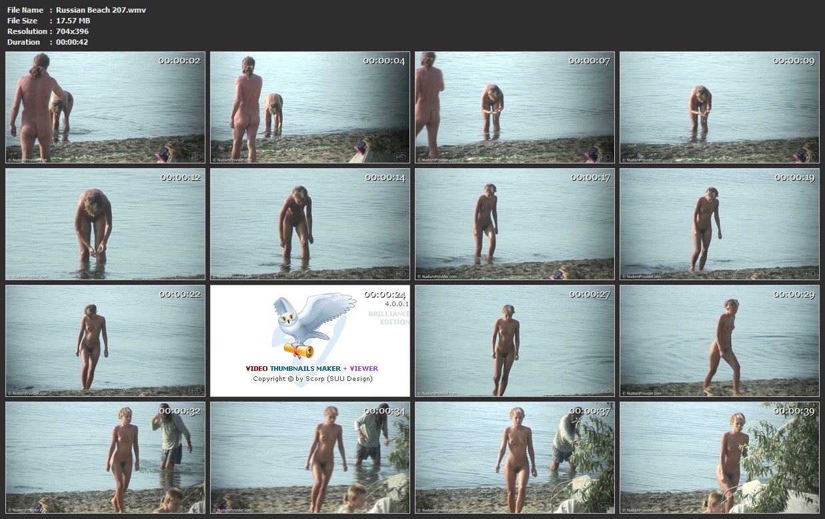Click the frame with timestamp 00:00:14

point(310,224)
